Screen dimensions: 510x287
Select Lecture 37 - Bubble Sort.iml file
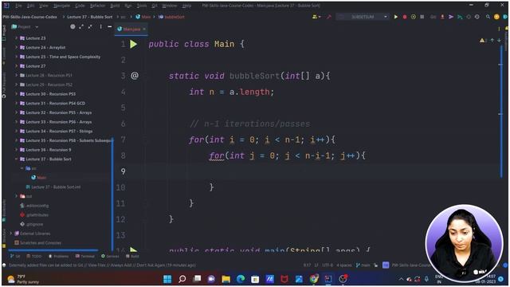click(x=53, y=187)
